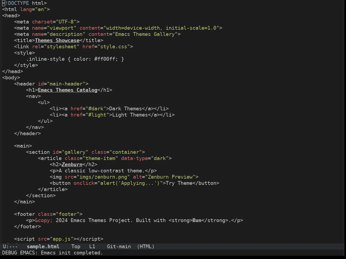Click the "theme-item" class value
Screen dimensions: 346x259
pos(100,158)
